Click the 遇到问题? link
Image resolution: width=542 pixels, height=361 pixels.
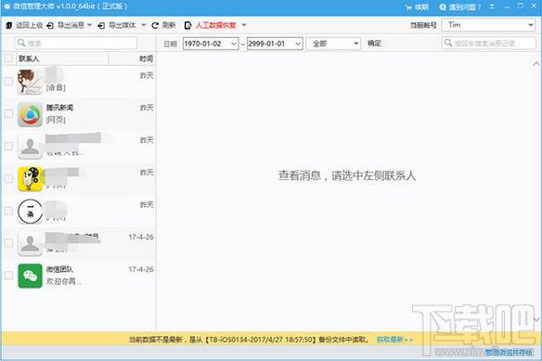click(465, 6)
